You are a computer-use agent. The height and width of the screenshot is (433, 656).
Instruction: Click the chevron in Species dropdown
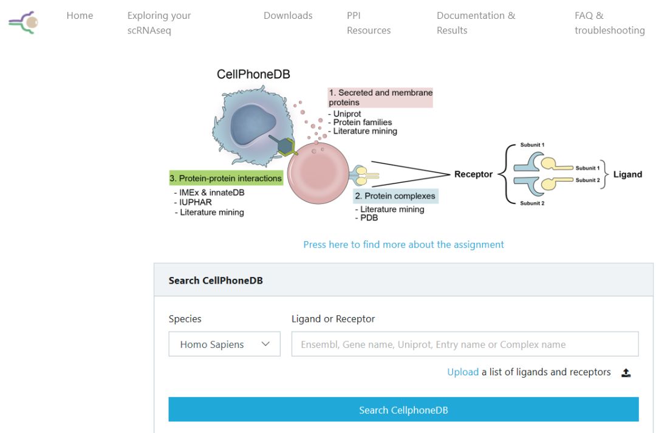265,344
